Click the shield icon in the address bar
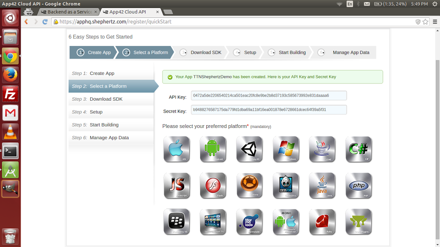 point(418,22)
